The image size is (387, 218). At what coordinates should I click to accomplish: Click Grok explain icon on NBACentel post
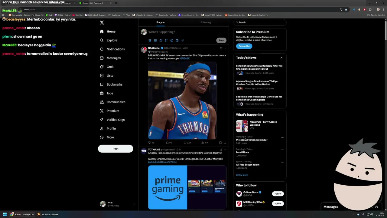(x=221, y=48)
